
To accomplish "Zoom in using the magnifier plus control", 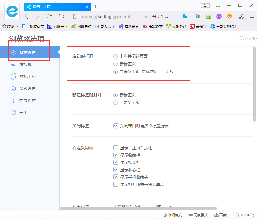I will (x=253, y=215).
